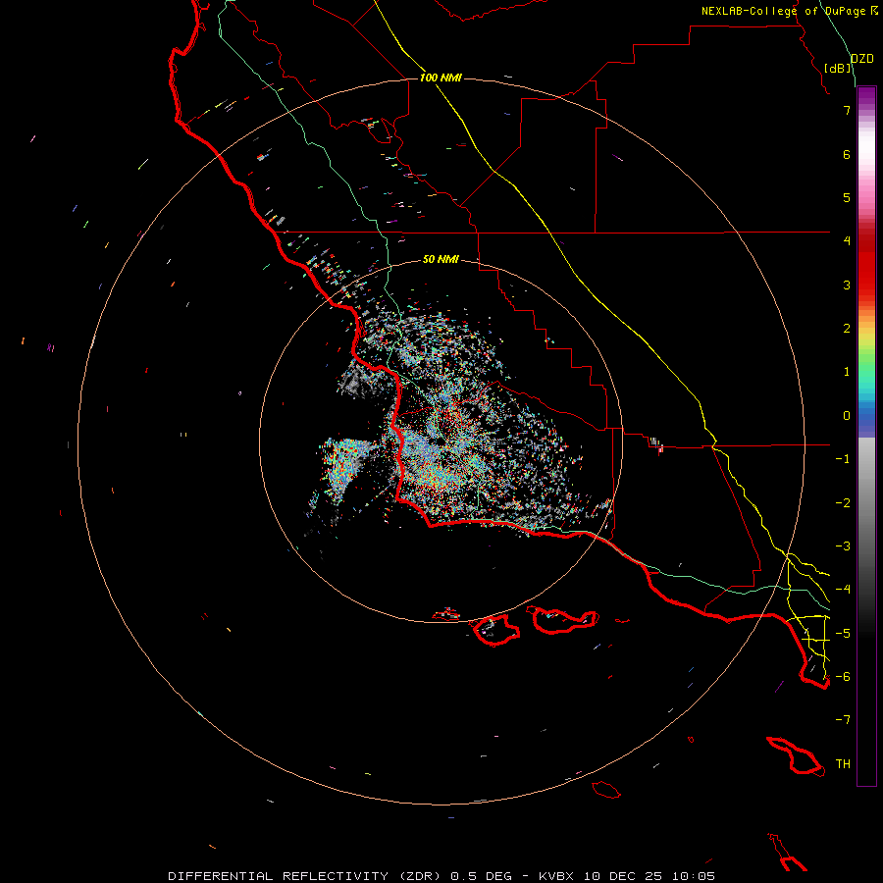Click the -2 value on color scale
Image resolution: width=883 pixels, height=883 pixels.
[x=843, y=503]
